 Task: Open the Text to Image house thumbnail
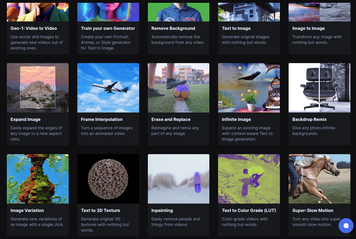(249, 12)
